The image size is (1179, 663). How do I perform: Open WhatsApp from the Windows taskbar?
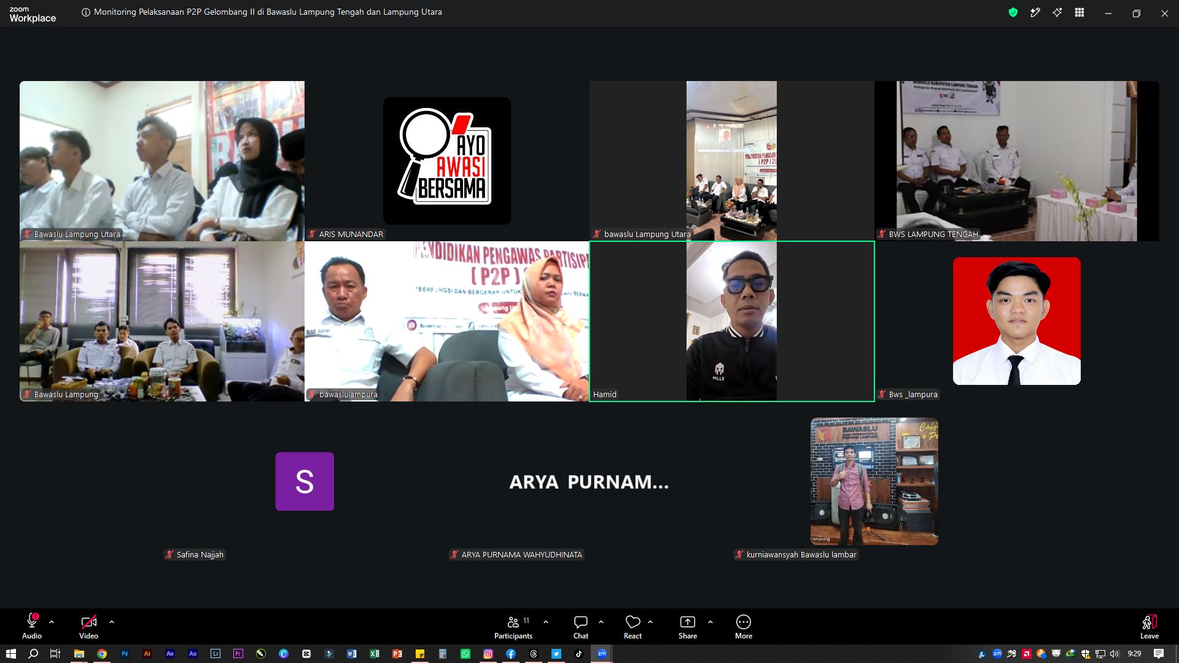465,654
